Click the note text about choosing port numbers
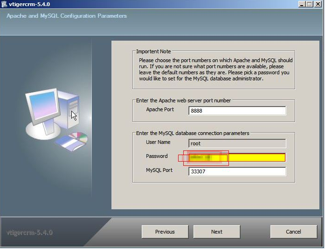This screenshot has height=249, width=325. 216,69
